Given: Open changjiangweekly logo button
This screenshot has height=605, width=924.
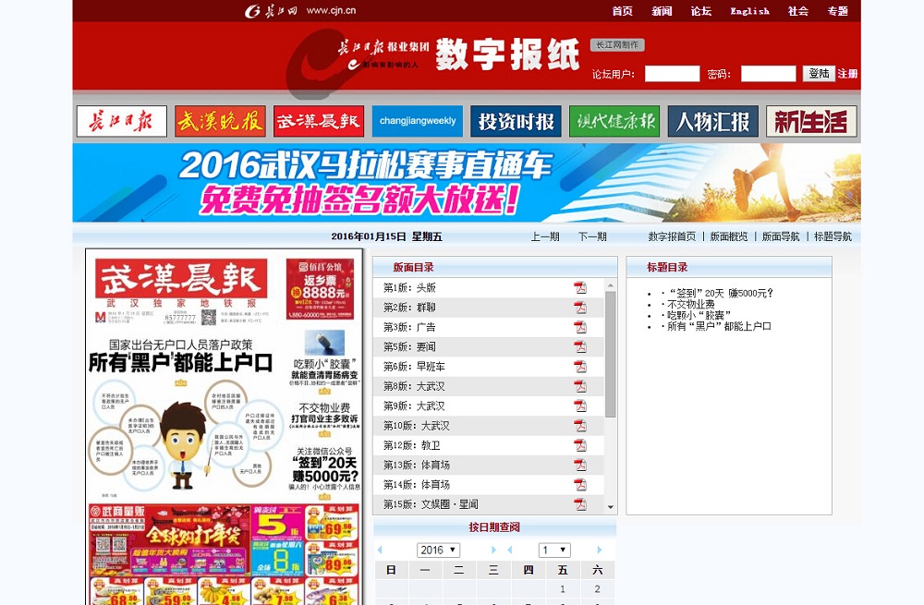Looking at the screenshot, I should 418,121.
